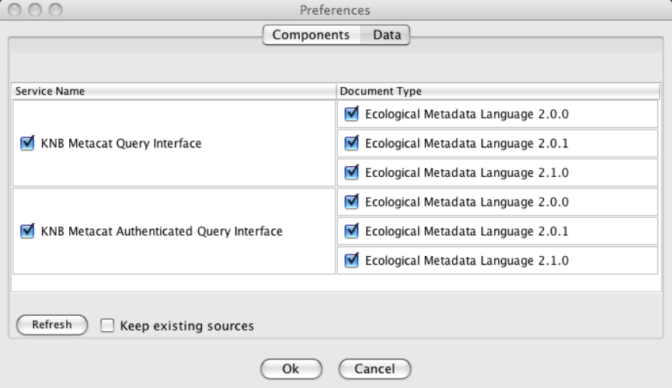Toggle Language 2.0.1 for Metacat Authenticated Query Interface
Viewport: 672px width, 388px height.
[x=352, y=230]
